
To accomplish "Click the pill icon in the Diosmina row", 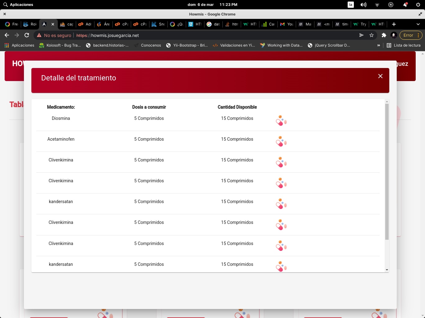I will 281,120.
